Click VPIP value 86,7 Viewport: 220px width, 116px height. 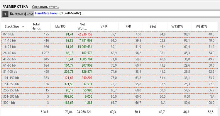coord(114,90)
